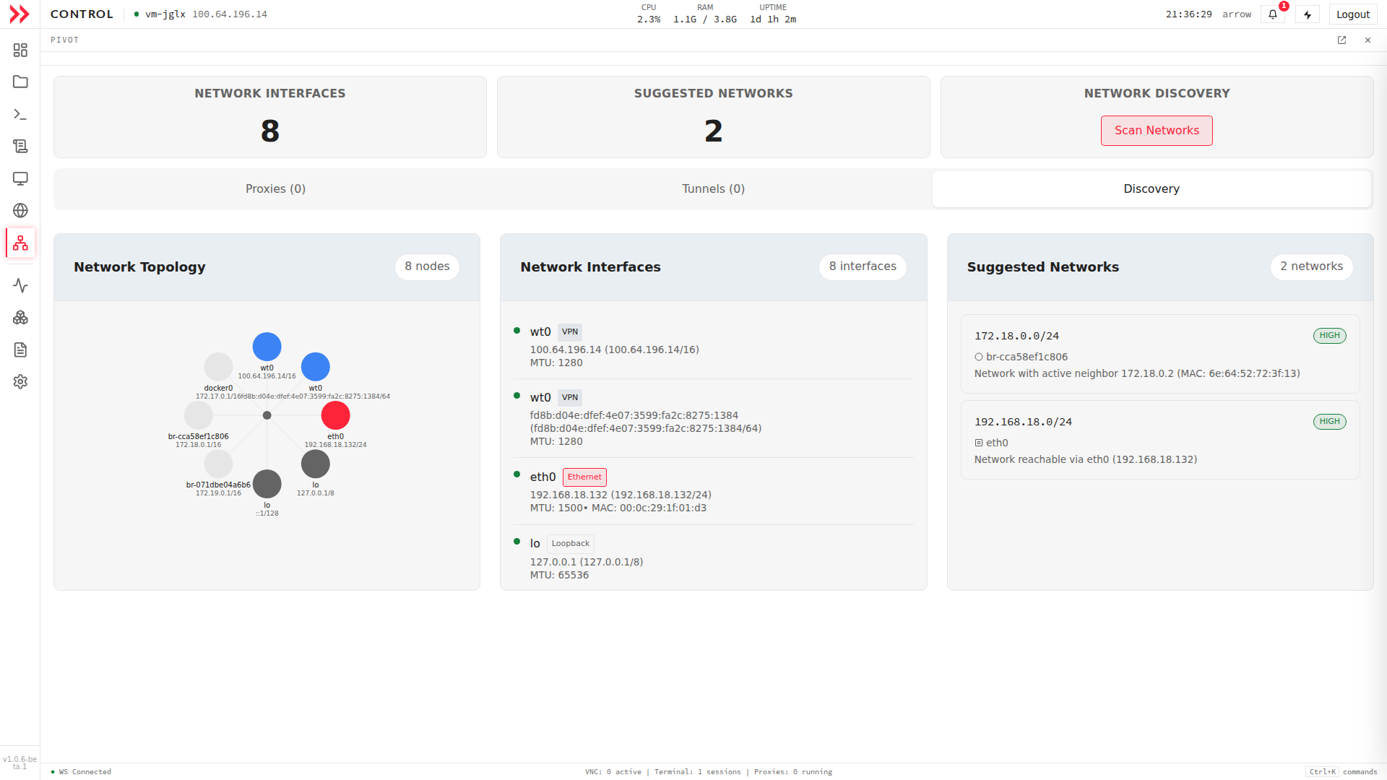Click the Terminal: 1 sessions status entry

[x=697, y=772]
